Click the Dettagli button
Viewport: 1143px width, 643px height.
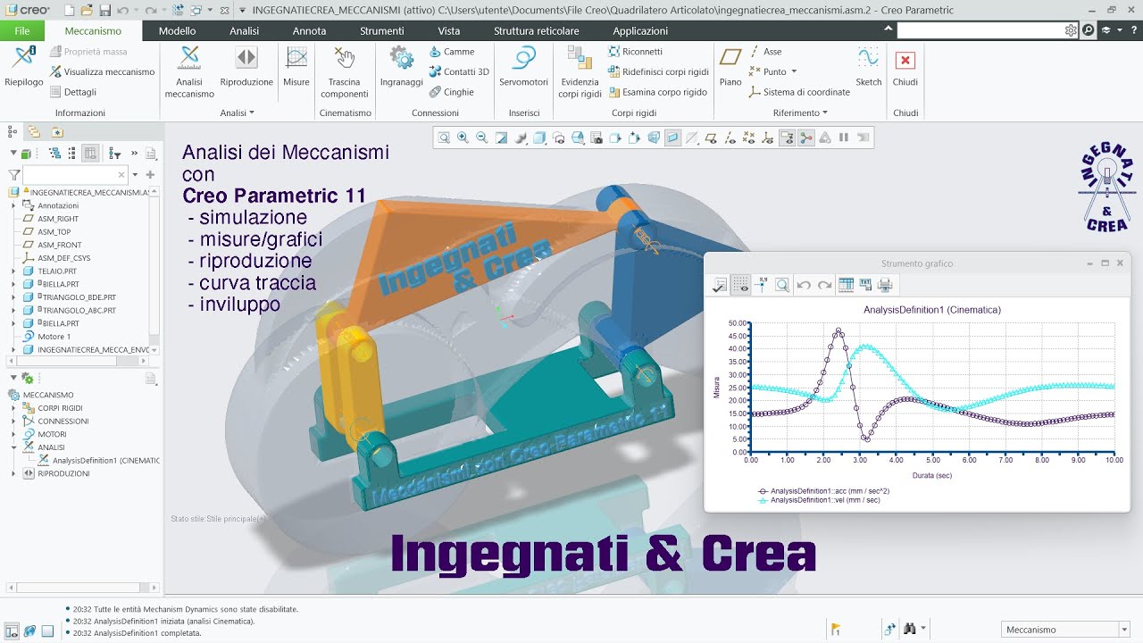(73, 91)
